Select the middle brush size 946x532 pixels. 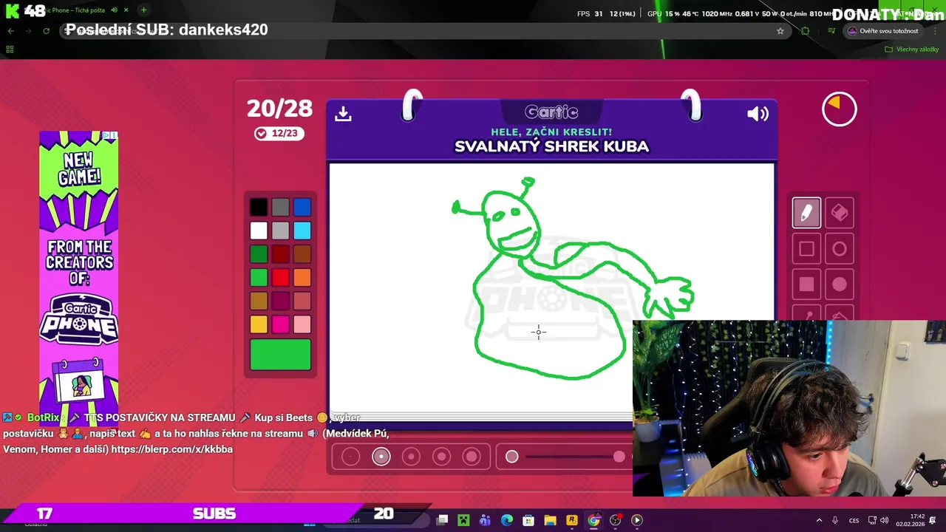(x=411, y=457)
